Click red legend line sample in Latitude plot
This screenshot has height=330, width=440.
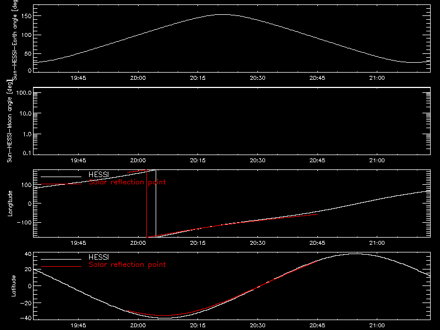point(61,266)
